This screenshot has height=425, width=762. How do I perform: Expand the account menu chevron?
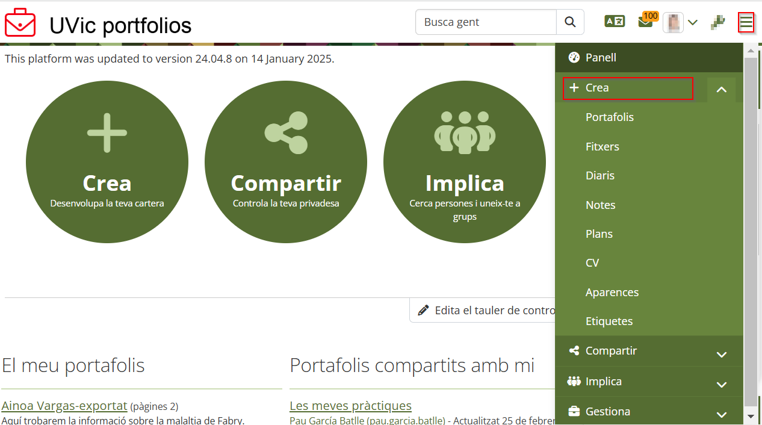pyautogui.click(x=693, y=23)
